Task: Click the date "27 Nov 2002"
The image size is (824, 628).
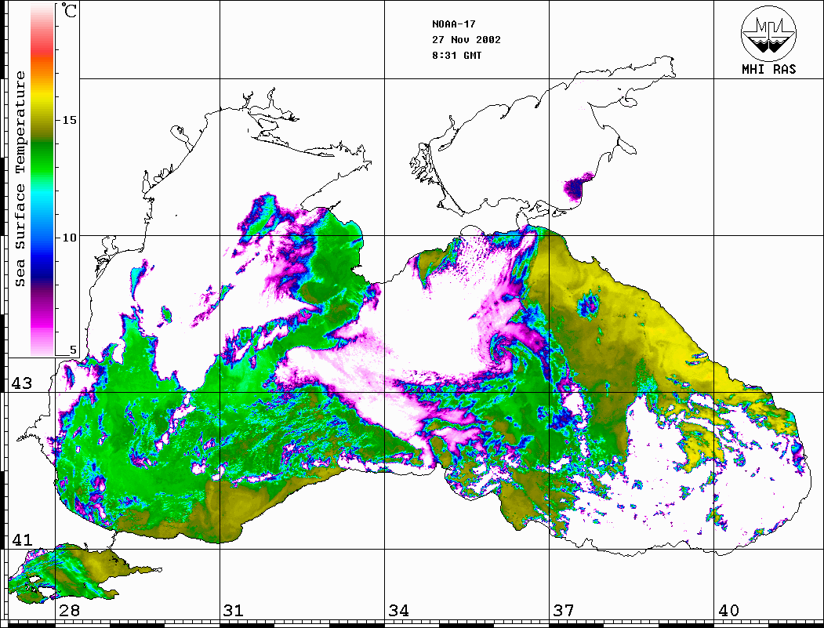Action: (466, 40)
